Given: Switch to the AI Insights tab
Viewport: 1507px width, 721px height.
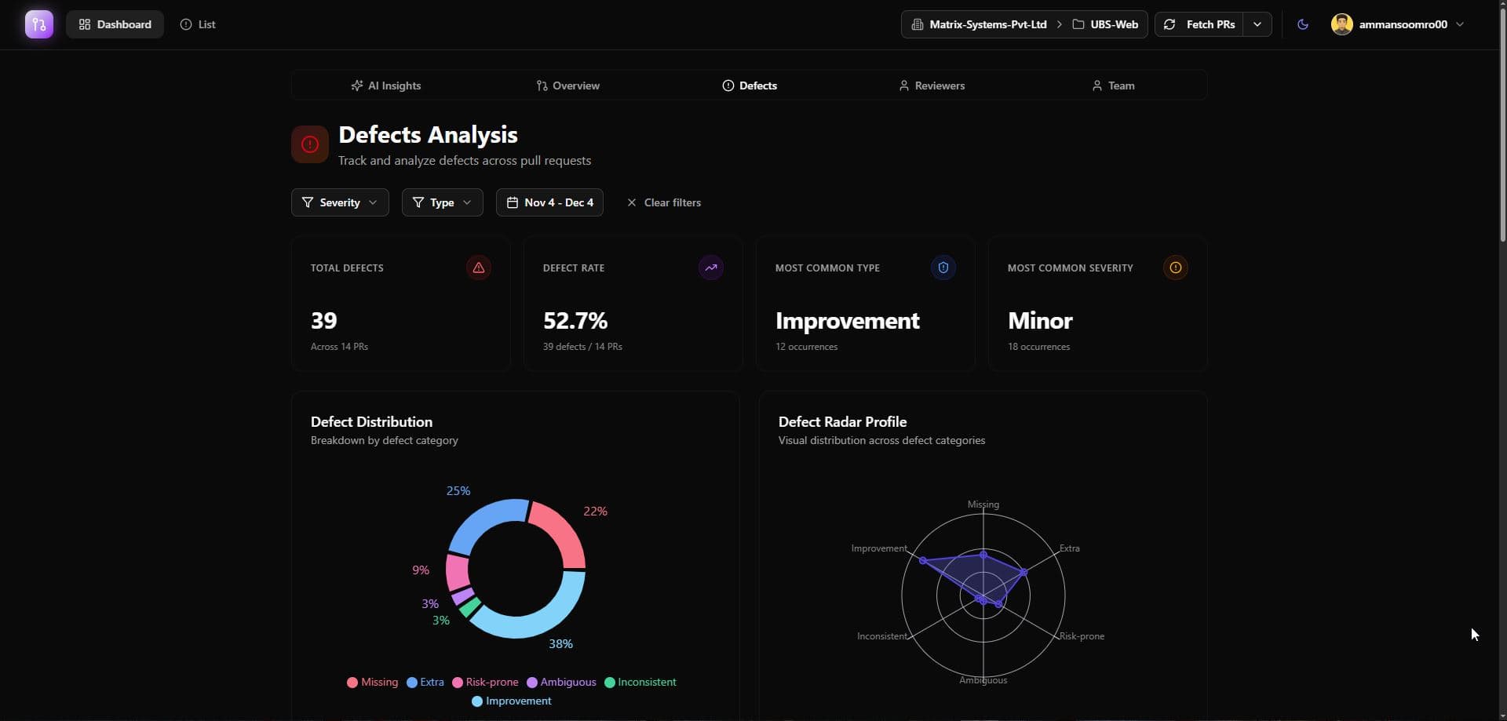Looking at the screenshot, I should (385, 86).
